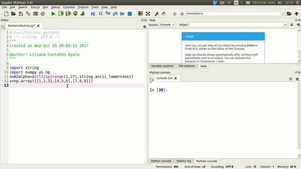Expand the Object combo box arrow
Viewport: 301px width, 169px height.
point(285,25)
